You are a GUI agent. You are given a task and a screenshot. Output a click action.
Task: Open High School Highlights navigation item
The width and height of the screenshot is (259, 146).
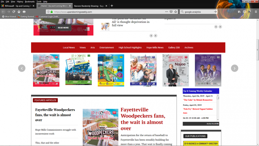[130, 48]
